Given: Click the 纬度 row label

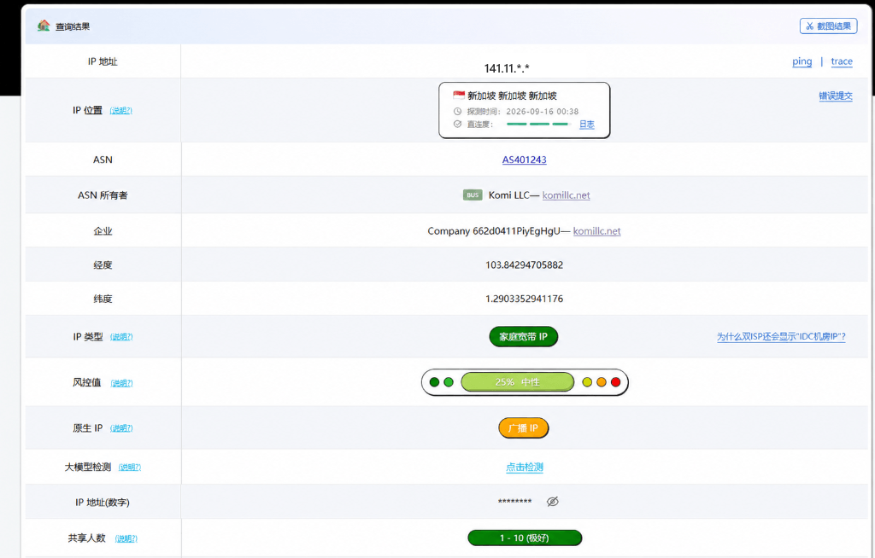Looking at the screenshot, I should (103, 299).
